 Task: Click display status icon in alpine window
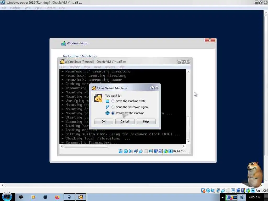[150, 151]
